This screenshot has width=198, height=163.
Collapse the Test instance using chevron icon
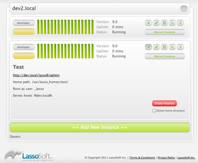click(180, 47)
